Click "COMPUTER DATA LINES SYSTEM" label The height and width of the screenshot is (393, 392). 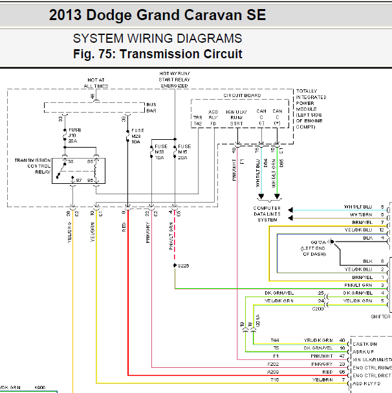click(x=267, y=214)
